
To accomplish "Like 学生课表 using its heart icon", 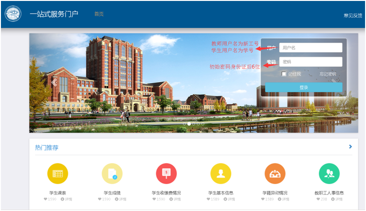I will click(46, 199).
